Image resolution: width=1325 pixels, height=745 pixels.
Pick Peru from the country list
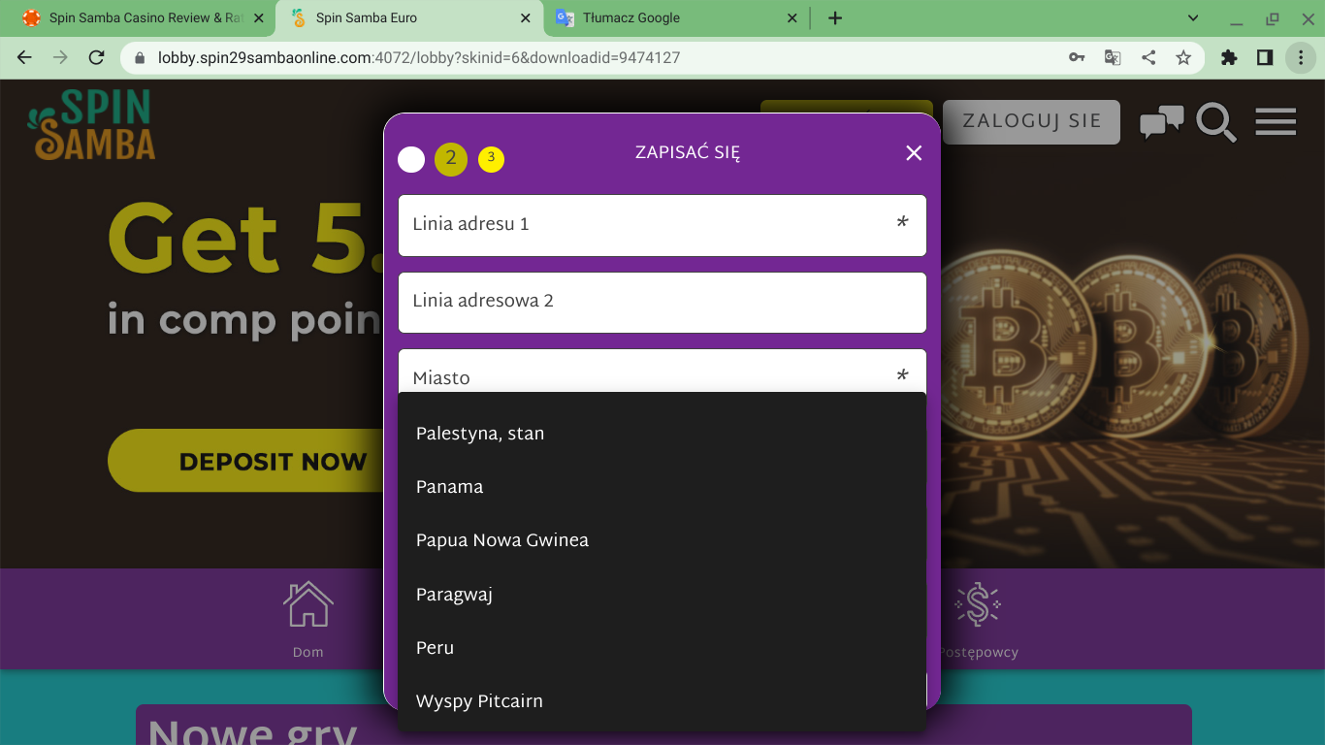click(435, 648)
